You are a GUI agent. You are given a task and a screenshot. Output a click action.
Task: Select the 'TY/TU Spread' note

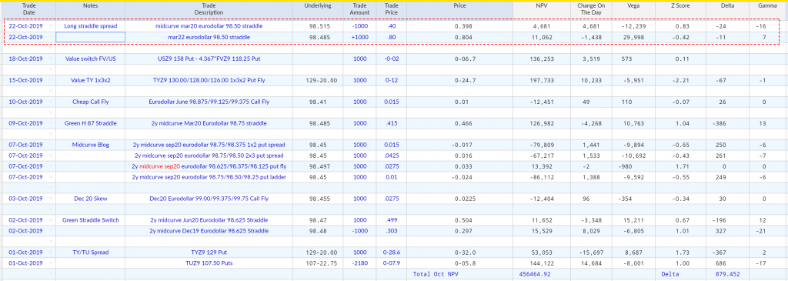[91, 253]
